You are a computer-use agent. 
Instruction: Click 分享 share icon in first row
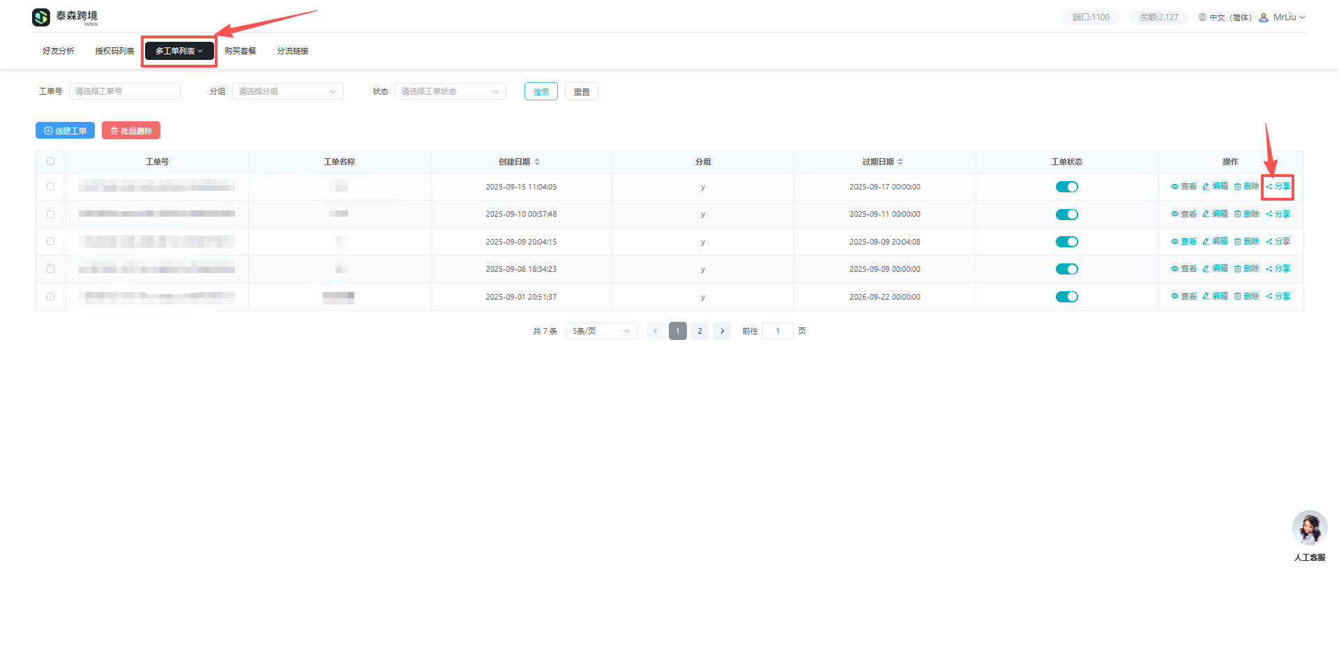tap(1269, 187)
